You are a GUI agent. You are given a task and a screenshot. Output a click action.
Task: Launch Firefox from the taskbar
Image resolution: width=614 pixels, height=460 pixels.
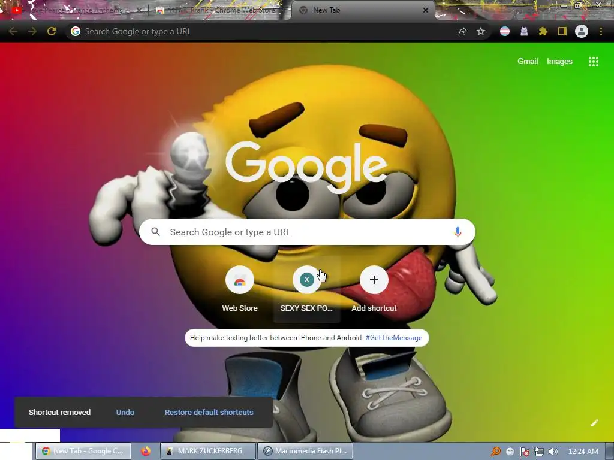coord(146,451)
